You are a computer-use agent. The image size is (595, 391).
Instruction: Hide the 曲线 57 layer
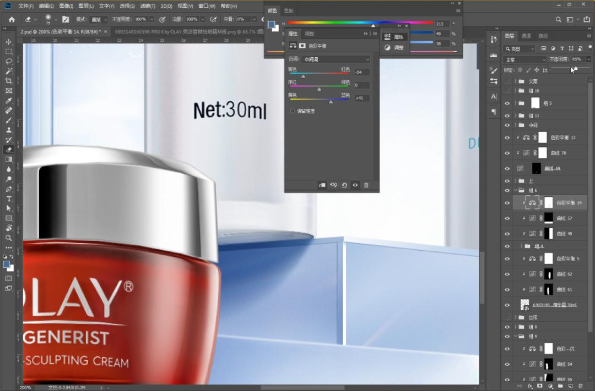[507, 218]
